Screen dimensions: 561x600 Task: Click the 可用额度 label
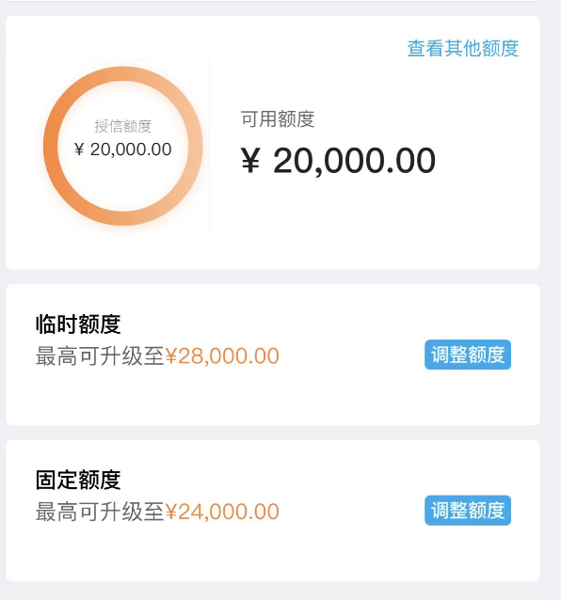278,119
